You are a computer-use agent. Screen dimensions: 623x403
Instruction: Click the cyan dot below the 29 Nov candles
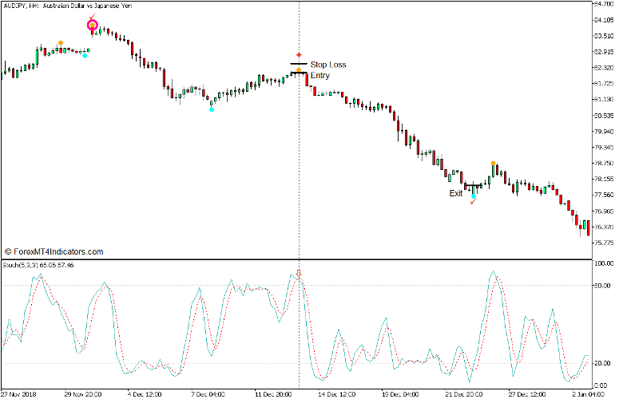(x=85, y=56)
